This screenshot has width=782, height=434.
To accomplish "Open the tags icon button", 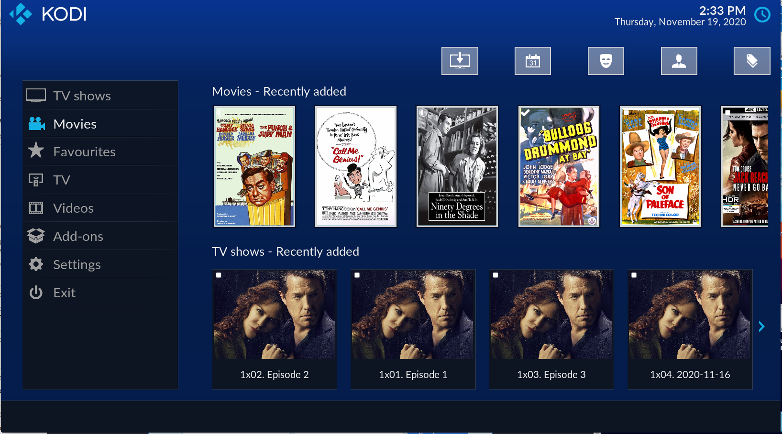I will tap(752, 61).
